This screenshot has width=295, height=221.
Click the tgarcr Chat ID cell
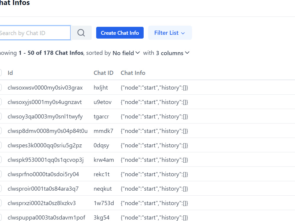pos(101,117)
